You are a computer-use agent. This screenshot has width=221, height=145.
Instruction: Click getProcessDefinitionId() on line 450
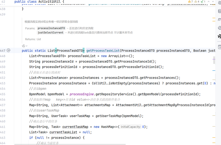click(140, 67)
